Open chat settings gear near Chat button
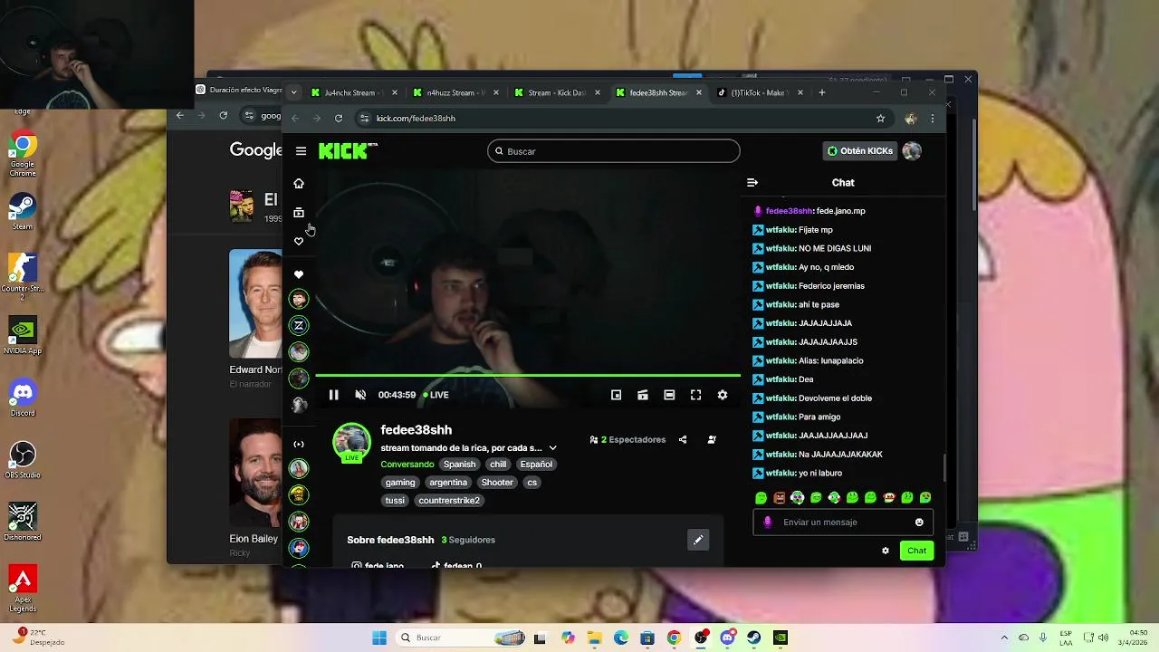The image size is (1159, 652). 886,551
